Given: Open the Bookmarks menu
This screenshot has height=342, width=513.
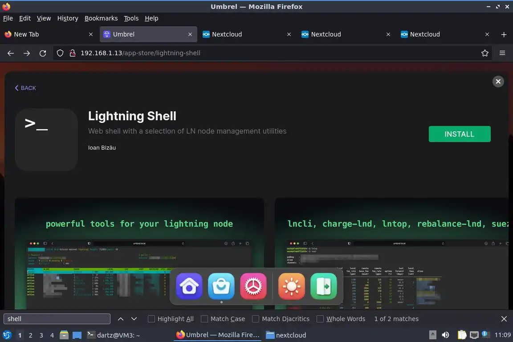Looking at the screenshot, I should (101, 18).
